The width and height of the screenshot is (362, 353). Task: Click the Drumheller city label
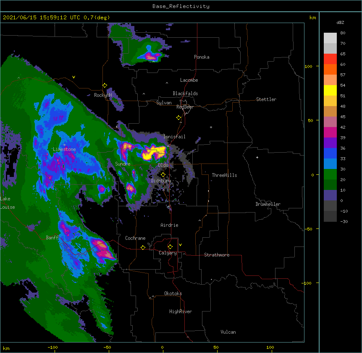(268, 204)
